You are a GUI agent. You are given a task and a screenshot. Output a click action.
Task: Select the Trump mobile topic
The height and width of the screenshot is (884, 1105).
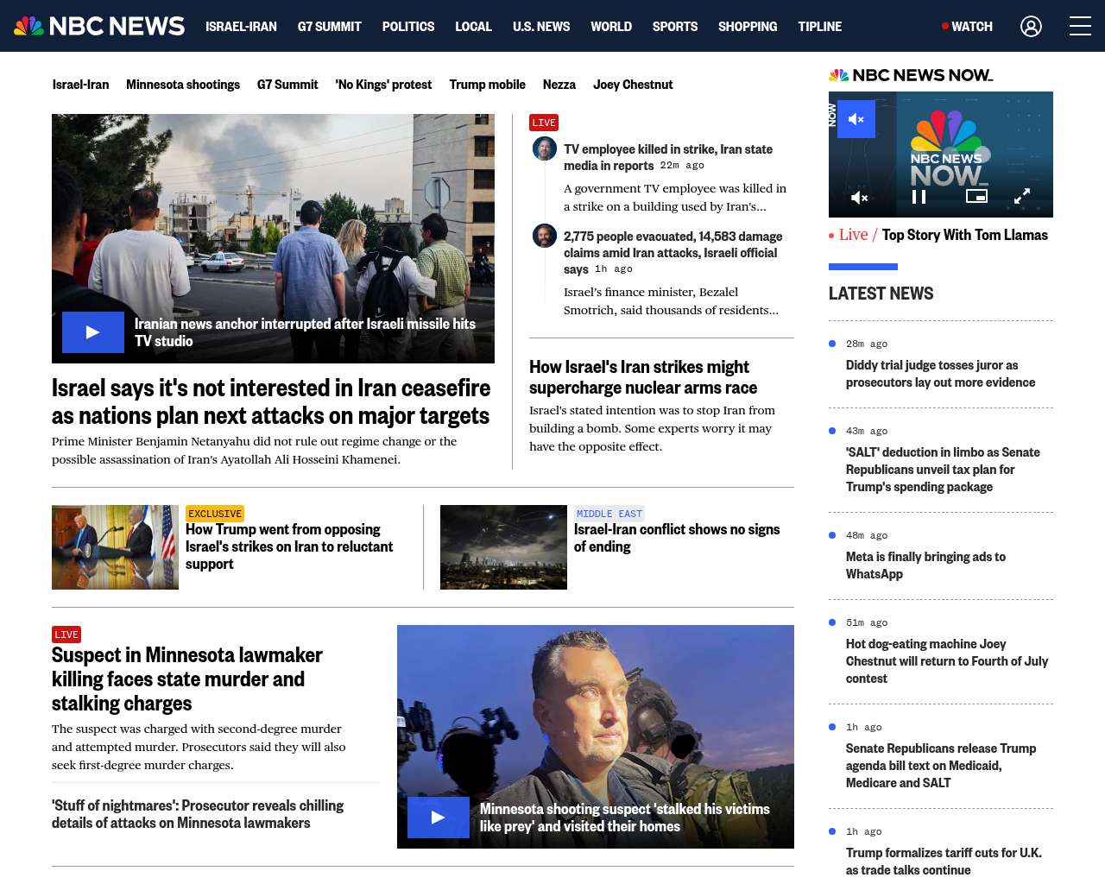[x=487, y=85]
